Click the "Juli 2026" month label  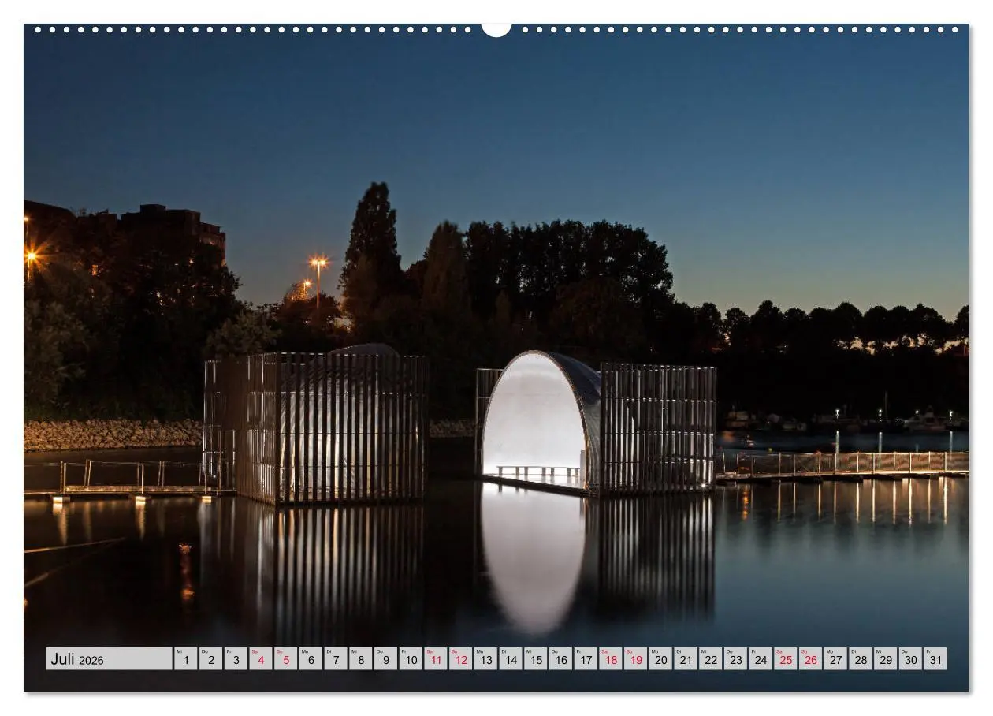tap(109, 659)
